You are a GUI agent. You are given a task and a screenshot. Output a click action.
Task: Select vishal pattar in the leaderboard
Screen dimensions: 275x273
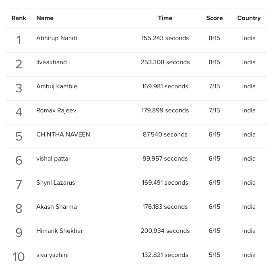click(53, 159)
